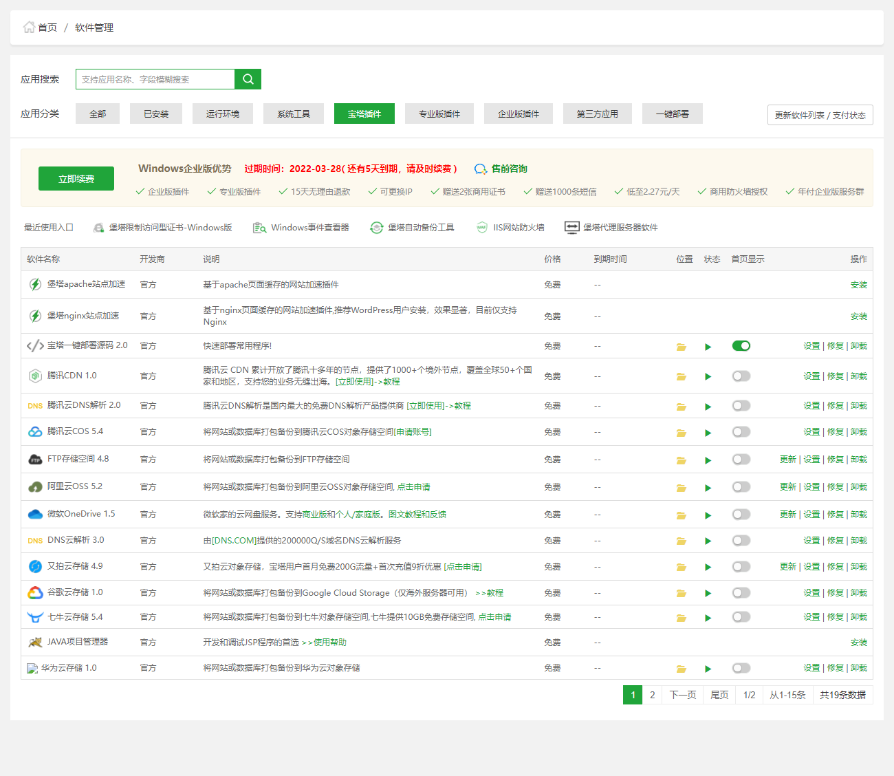Select the 系统工具 category tab
Viewport: 894px width, 776px height.
(294, 114)
